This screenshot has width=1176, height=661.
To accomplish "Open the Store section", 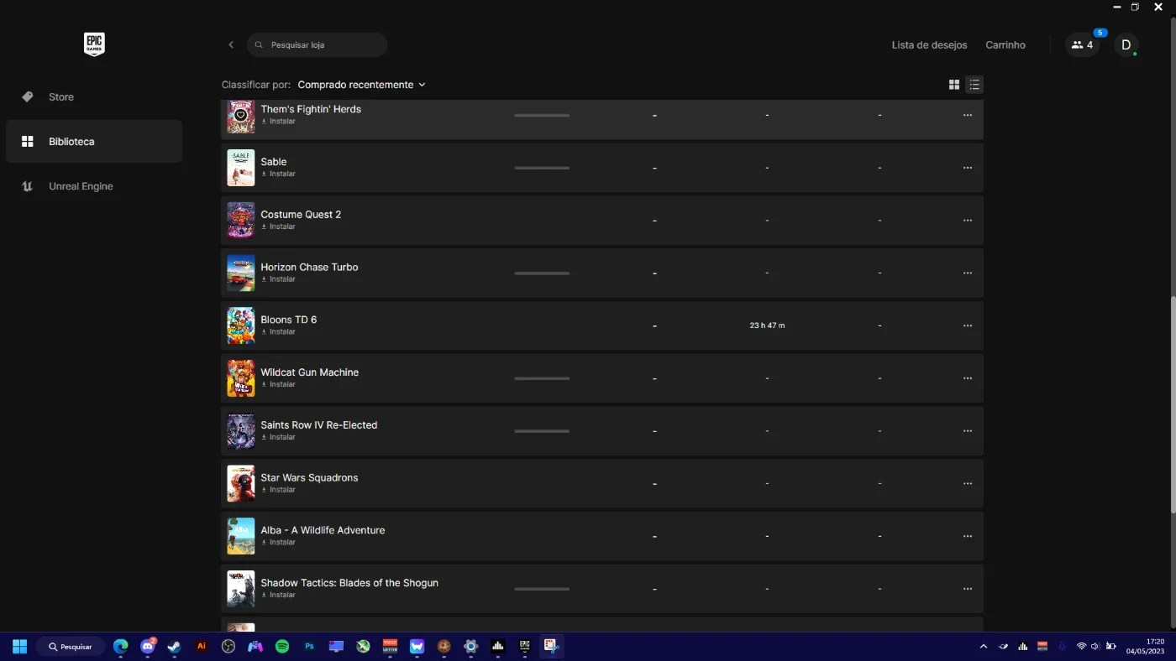I will tap(94, 97).
